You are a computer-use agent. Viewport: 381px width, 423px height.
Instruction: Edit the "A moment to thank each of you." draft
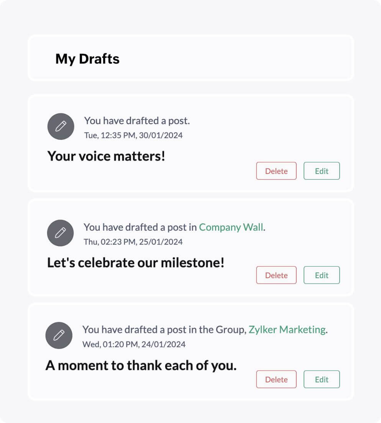point(322,379)
